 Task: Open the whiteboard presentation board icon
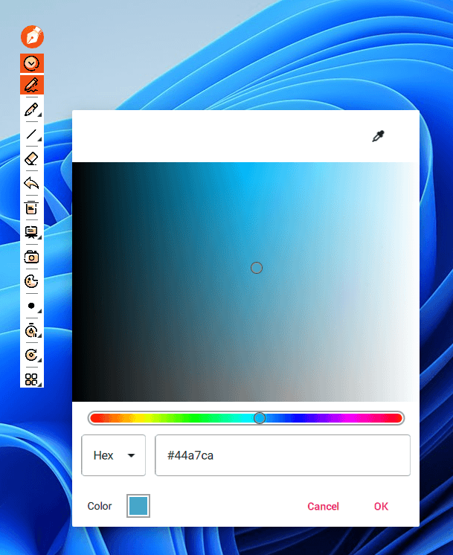[x=31, y=232]
